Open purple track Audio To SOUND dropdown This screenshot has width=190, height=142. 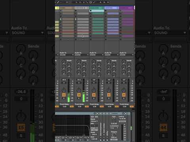[127, 55]
